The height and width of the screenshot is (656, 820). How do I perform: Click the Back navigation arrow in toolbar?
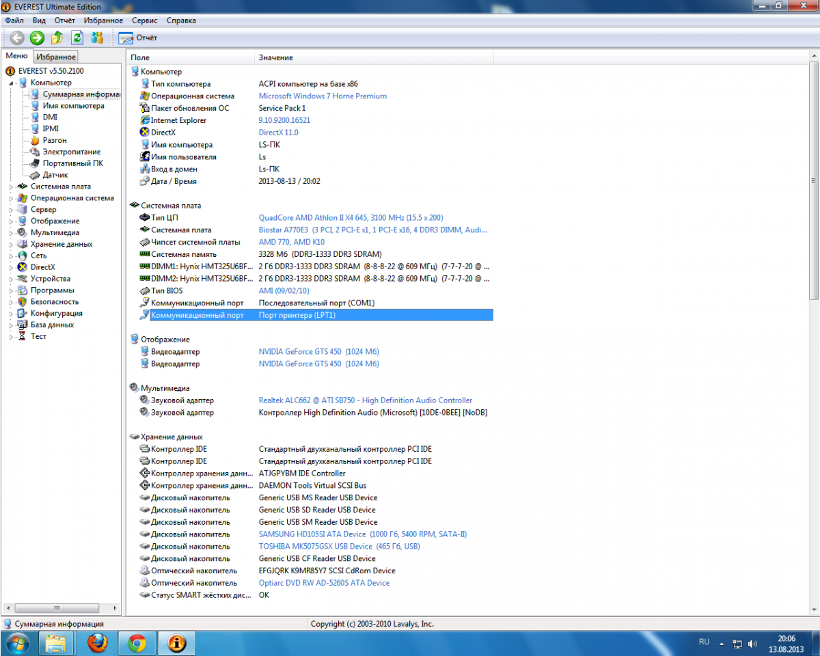[x=17, y=38]
